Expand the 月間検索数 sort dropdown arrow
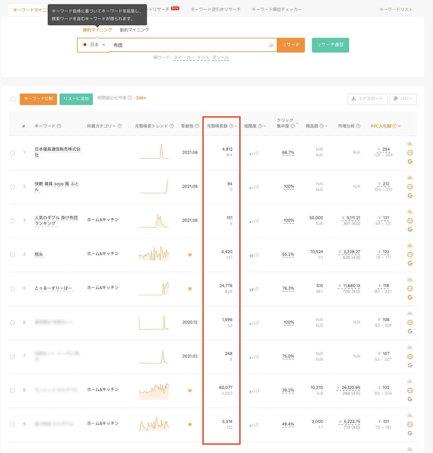 point(236,126)
